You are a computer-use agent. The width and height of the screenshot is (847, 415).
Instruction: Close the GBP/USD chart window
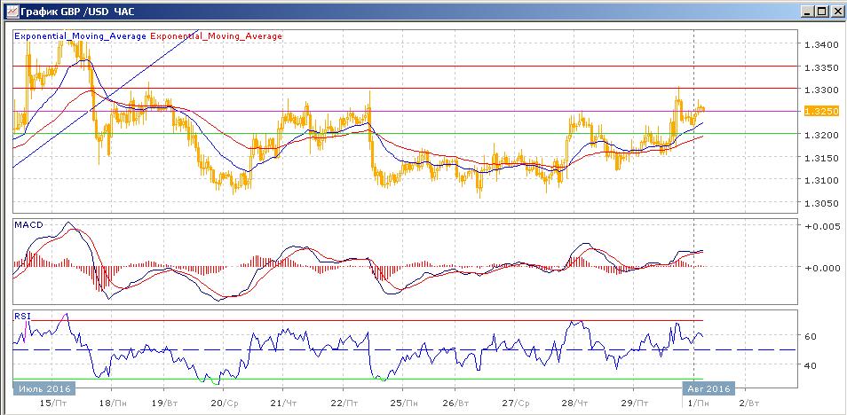coord(835,12)
